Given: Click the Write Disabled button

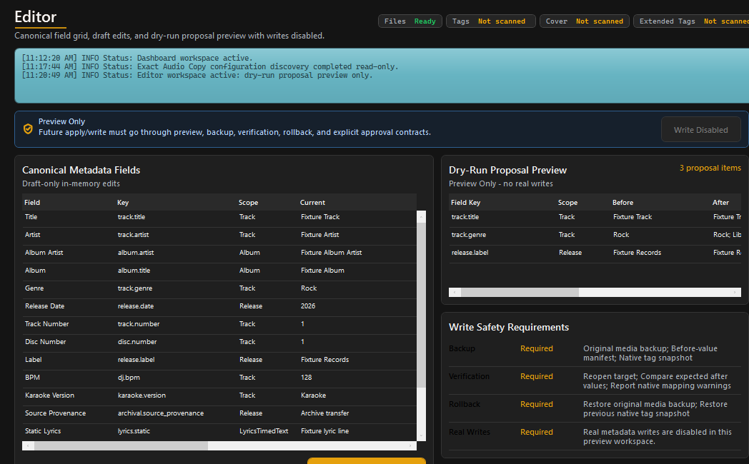Looking at the screenshot, I should click(x=700, y=130).
